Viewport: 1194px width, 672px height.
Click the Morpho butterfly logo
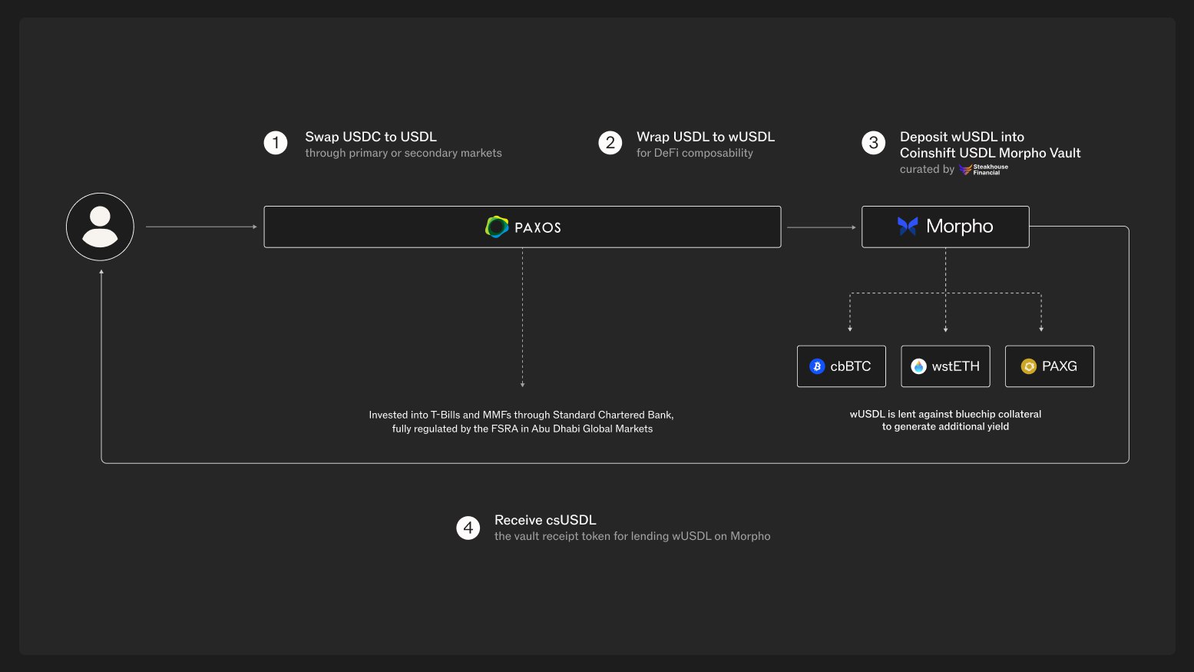[x=908, y=226]
